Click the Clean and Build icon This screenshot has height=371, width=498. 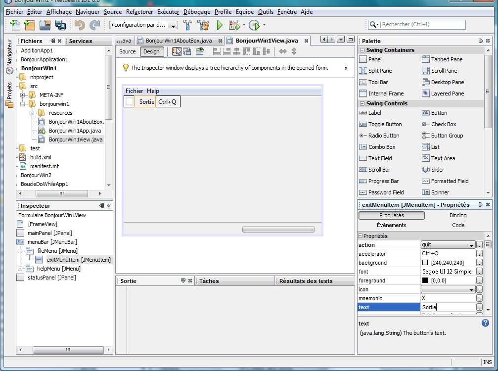tap(203, 25)
